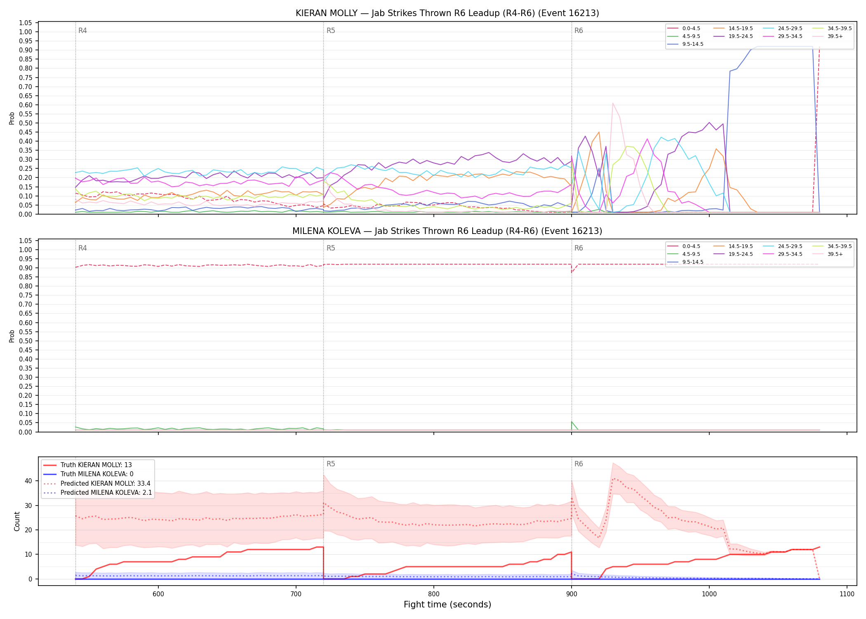Image resolution: width=866 pixels, height=619 pixels.
Task: Click the R6 round marker in MILENA KOLEVA chart
Action: [x=579, y=248]
